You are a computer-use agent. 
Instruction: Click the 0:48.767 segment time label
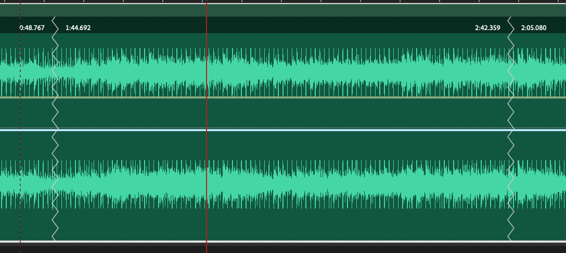(32, 27)
